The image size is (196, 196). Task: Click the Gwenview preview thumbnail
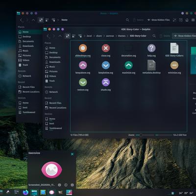(51, 170)
